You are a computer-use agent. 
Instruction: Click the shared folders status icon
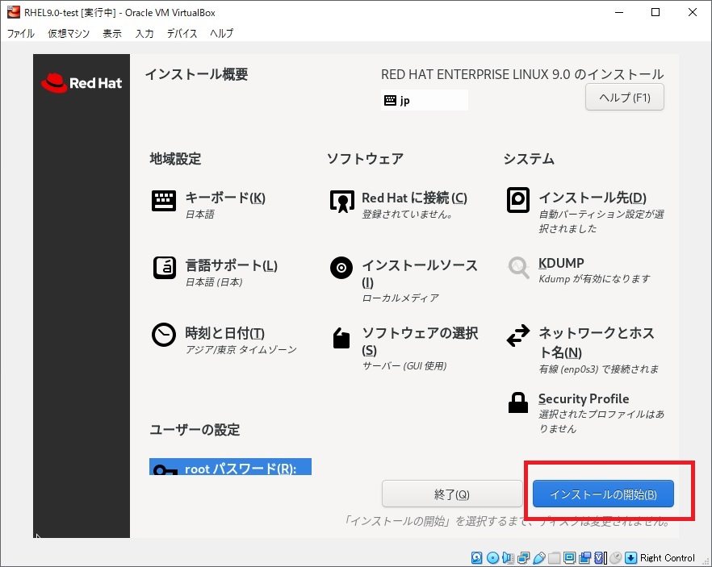pyautogui.click(x=554, y=557)
